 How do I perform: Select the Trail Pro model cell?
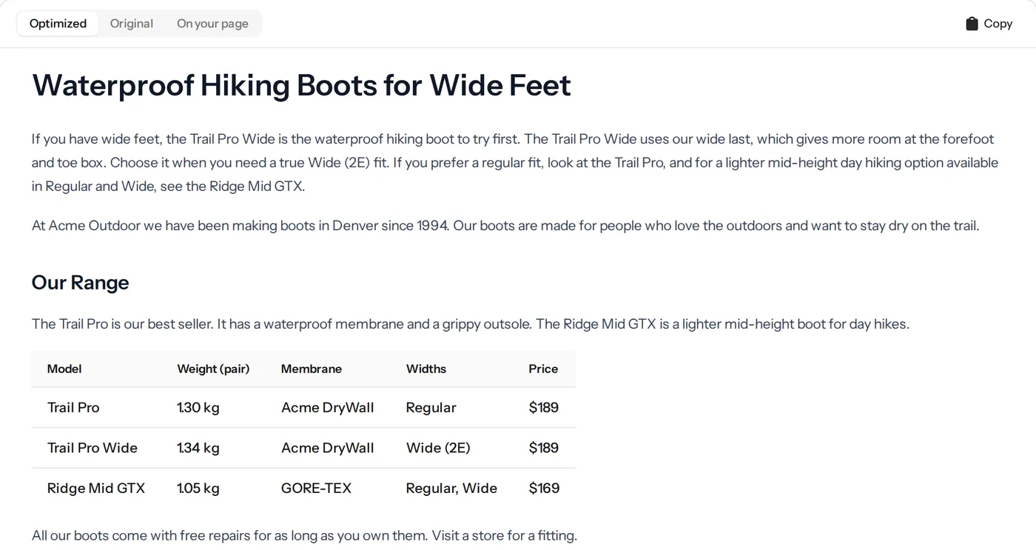pos(73,408)
